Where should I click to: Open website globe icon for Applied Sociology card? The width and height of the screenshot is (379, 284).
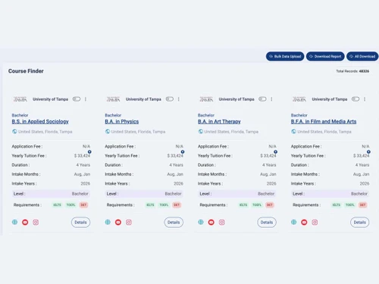pos(14,222)
